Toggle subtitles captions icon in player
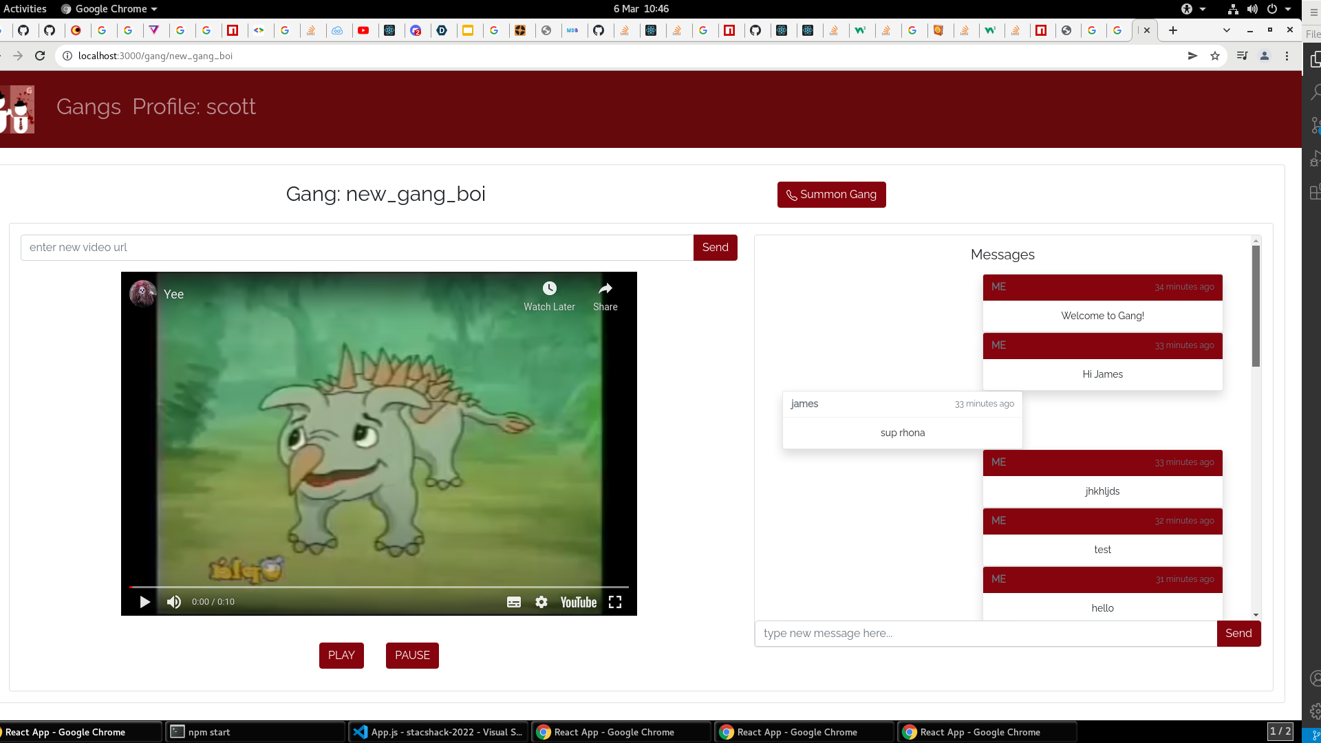 tap(514, 602)
